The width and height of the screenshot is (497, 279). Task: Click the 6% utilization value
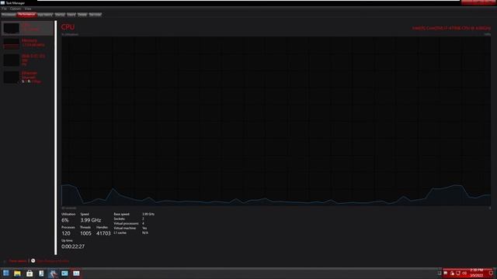click(x=65, y=220)
